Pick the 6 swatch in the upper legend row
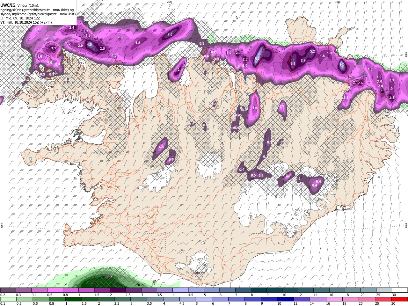This screenshot has width=408, height=306. (228, 290)
